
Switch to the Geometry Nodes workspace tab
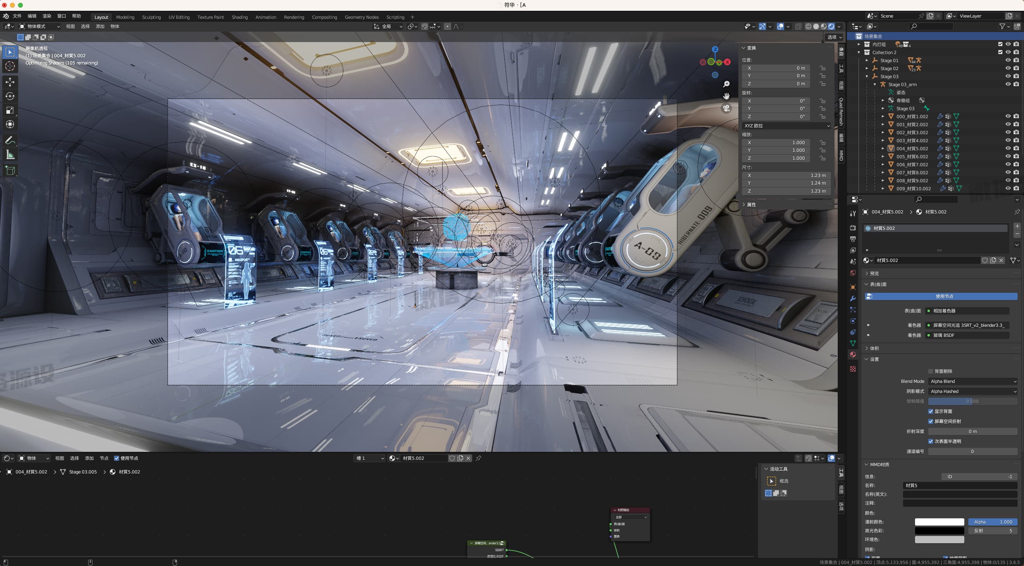coord(361,17)
